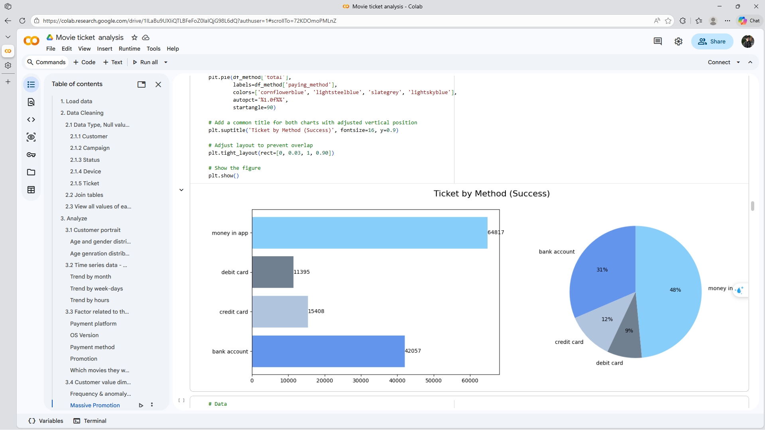Viewport: 765px width, 430px height.
Task: Open the Runtime menu
Action: pyautogui.click(x=129, y=49)
